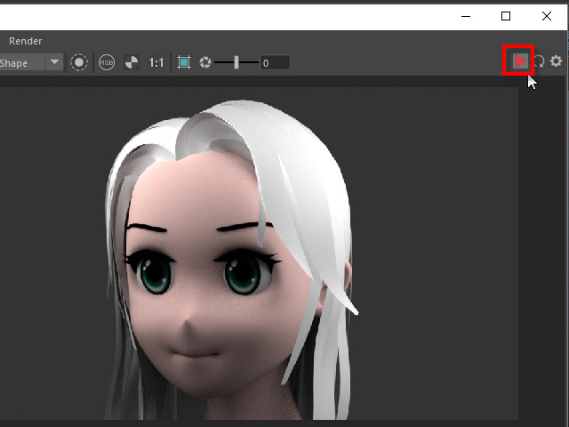
Task: Click the exposure value field showing 0
Action: (275, 63)
